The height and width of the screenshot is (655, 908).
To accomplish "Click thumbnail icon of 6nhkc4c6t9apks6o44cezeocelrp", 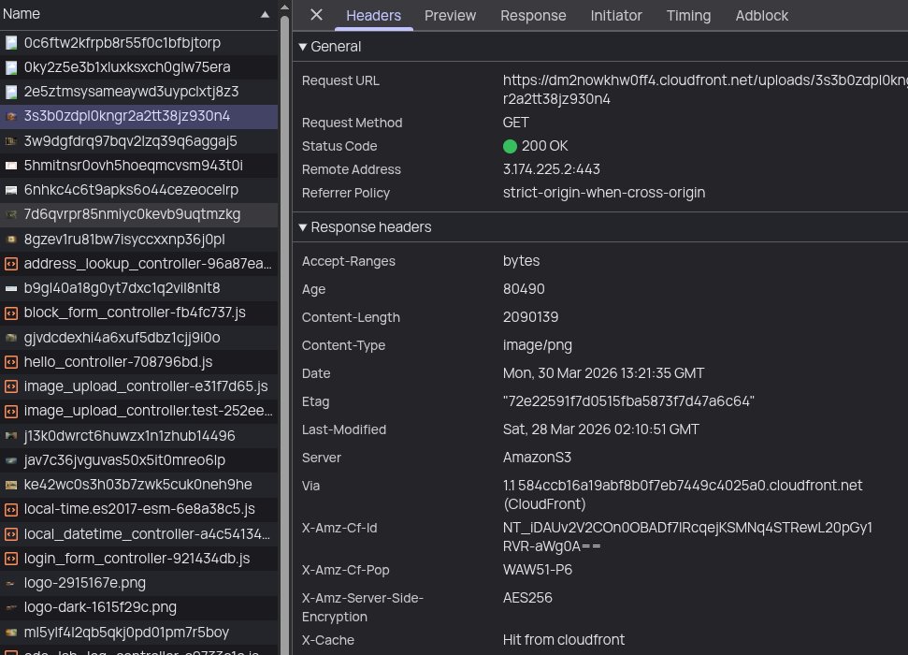I will point(11,190).
